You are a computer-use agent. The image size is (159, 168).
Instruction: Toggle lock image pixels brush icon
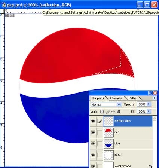click(x=108, y=112)
